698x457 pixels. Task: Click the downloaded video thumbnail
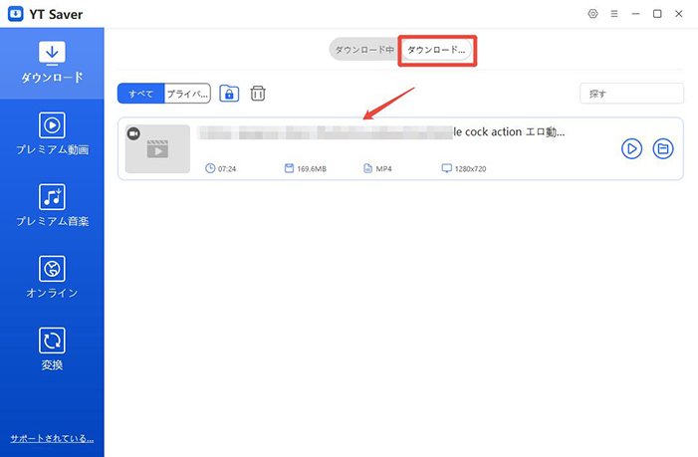(x=157, y=148)
